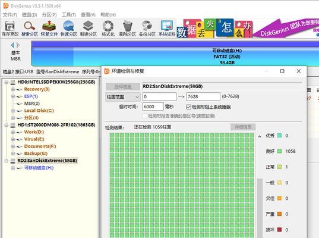Viewport: 319px width, 238px height.
Task: Expand the Recovery(0) partition node
Action: pos(13,89)
